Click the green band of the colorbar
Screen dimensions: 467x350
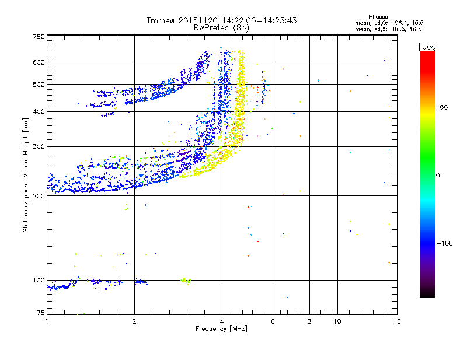coord(427,155)
